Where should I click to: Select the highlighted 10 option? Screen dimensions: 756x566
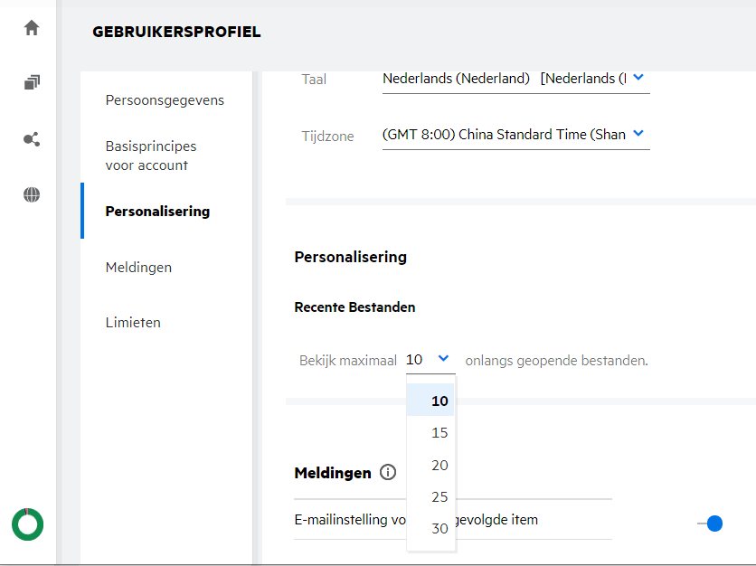pyautogui.click(x=439, y=401)
